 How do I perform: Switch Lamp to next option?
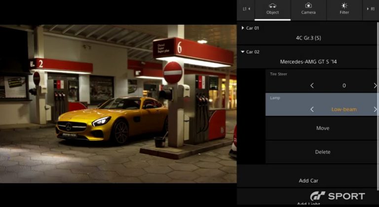tap(375, 109)
